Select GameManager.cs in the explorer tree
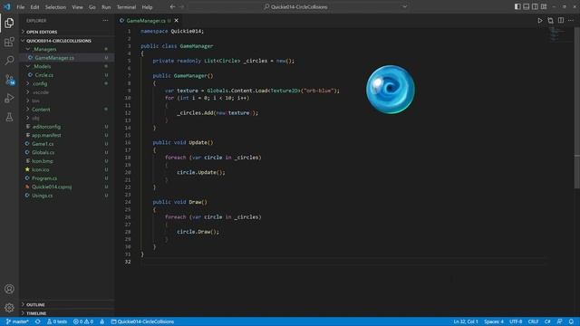The width and height of the screenshot is (580, 326). click(x=66, y=58)
